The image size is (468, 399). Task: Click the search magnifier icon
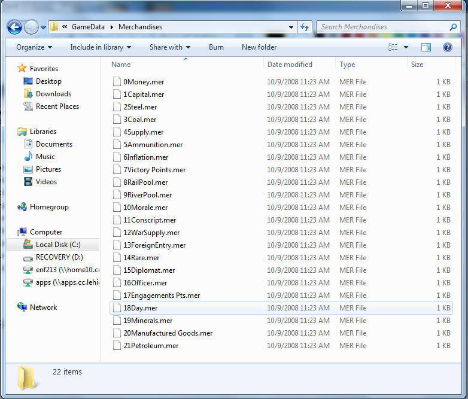coord(453,27)
